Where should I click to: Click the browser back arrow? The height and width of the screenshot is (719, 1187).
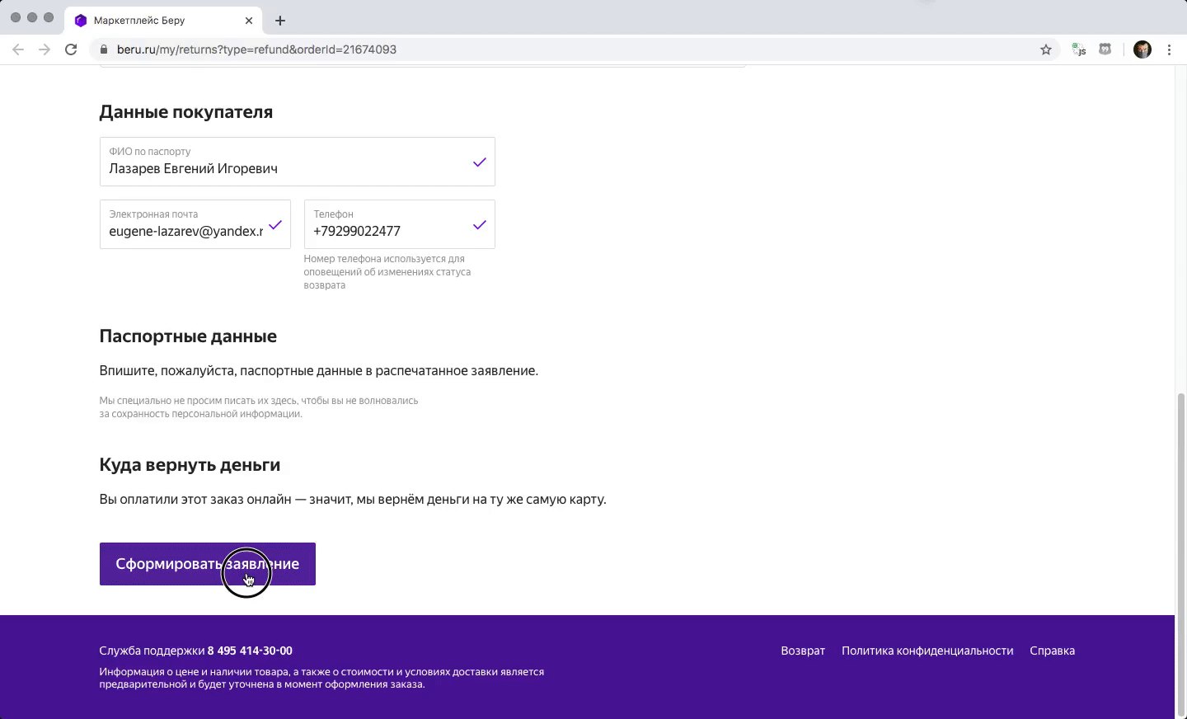coord(18,49)
